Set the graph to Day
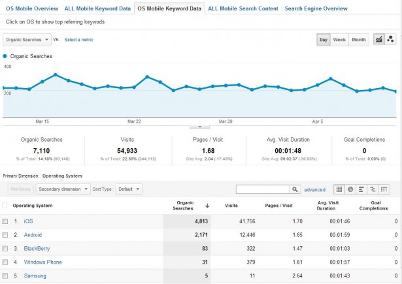 (x=324, y=40)
